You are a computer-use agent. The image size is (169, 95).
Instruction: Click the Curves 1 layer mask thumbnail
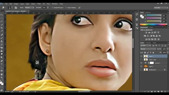point(152,63)
